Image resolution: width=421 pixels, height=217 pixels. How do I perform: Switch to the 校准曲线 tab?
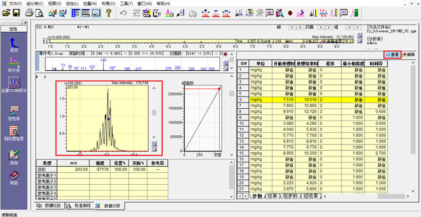click(81, 206)
